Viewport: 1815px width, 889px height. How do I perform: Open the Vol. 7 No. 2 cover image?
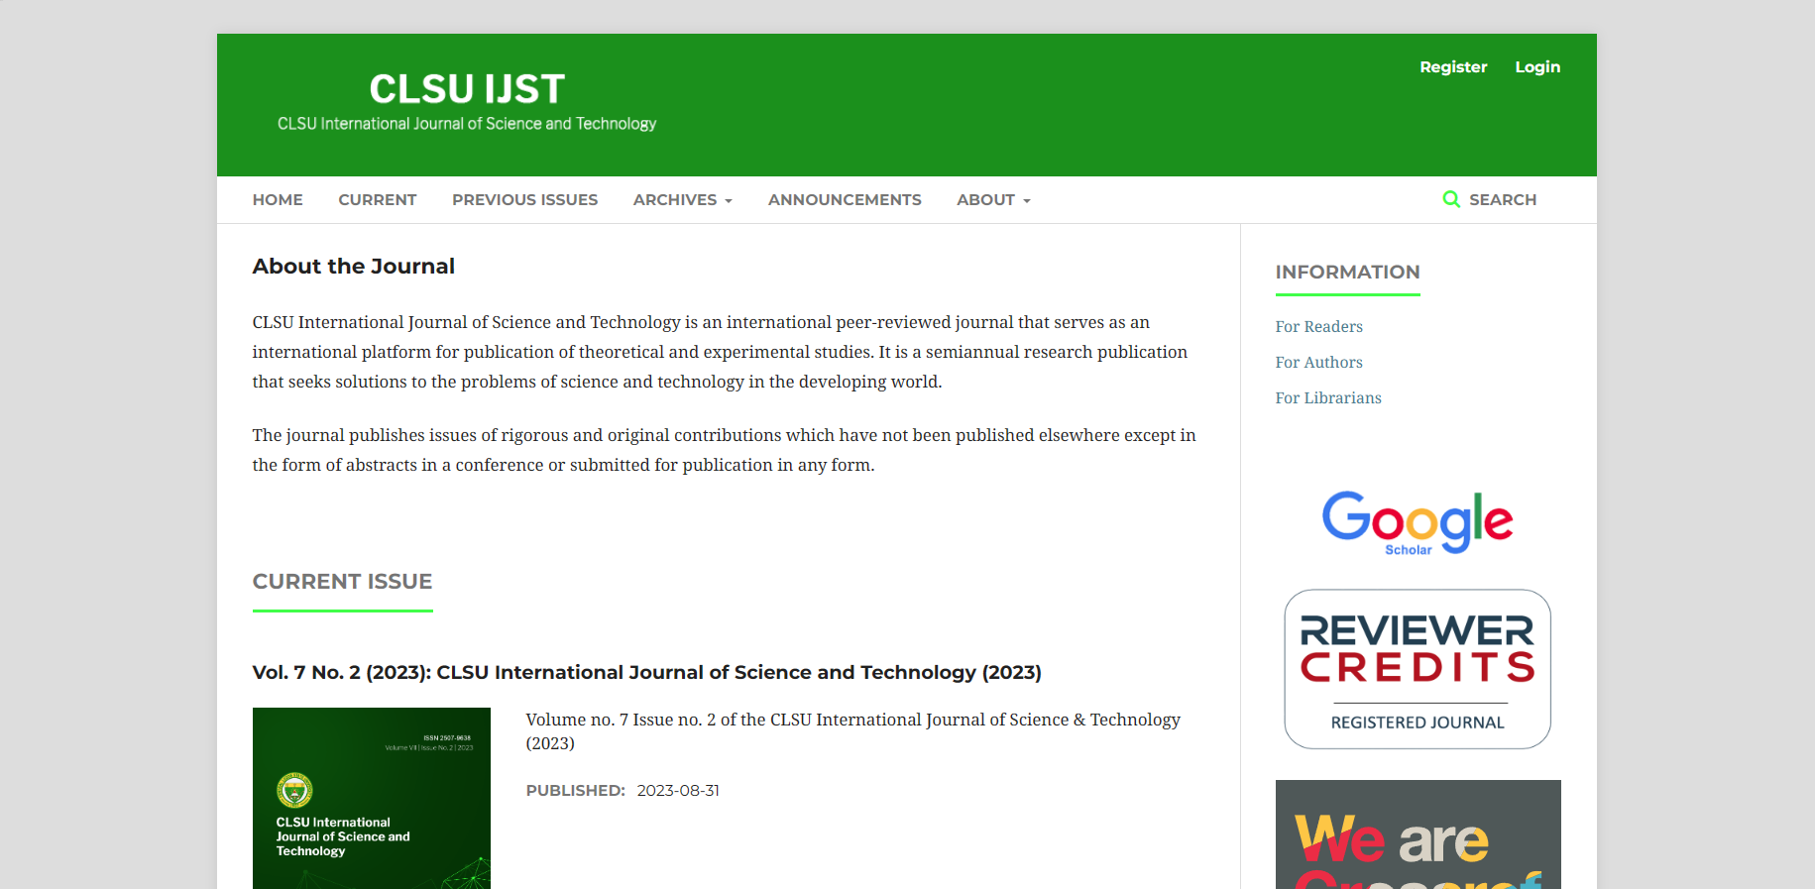click(372, 798)
